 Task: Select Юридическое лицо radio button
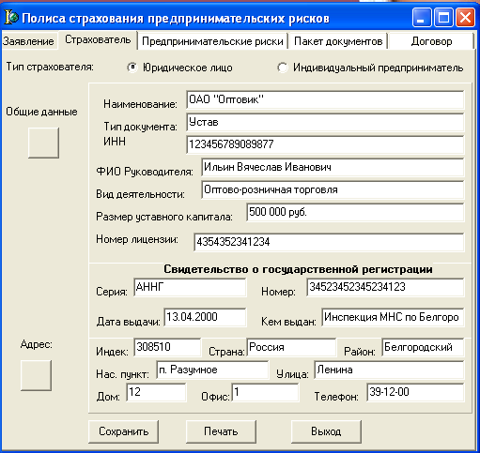(132, 68)
